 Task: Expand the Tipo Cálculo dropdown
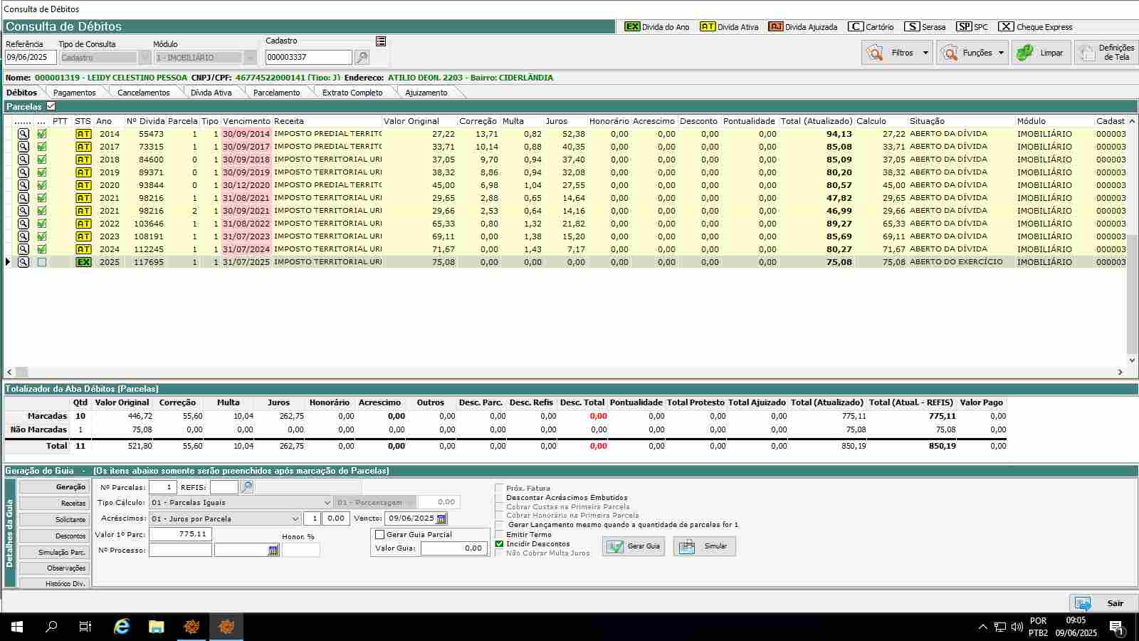[327, 503]
